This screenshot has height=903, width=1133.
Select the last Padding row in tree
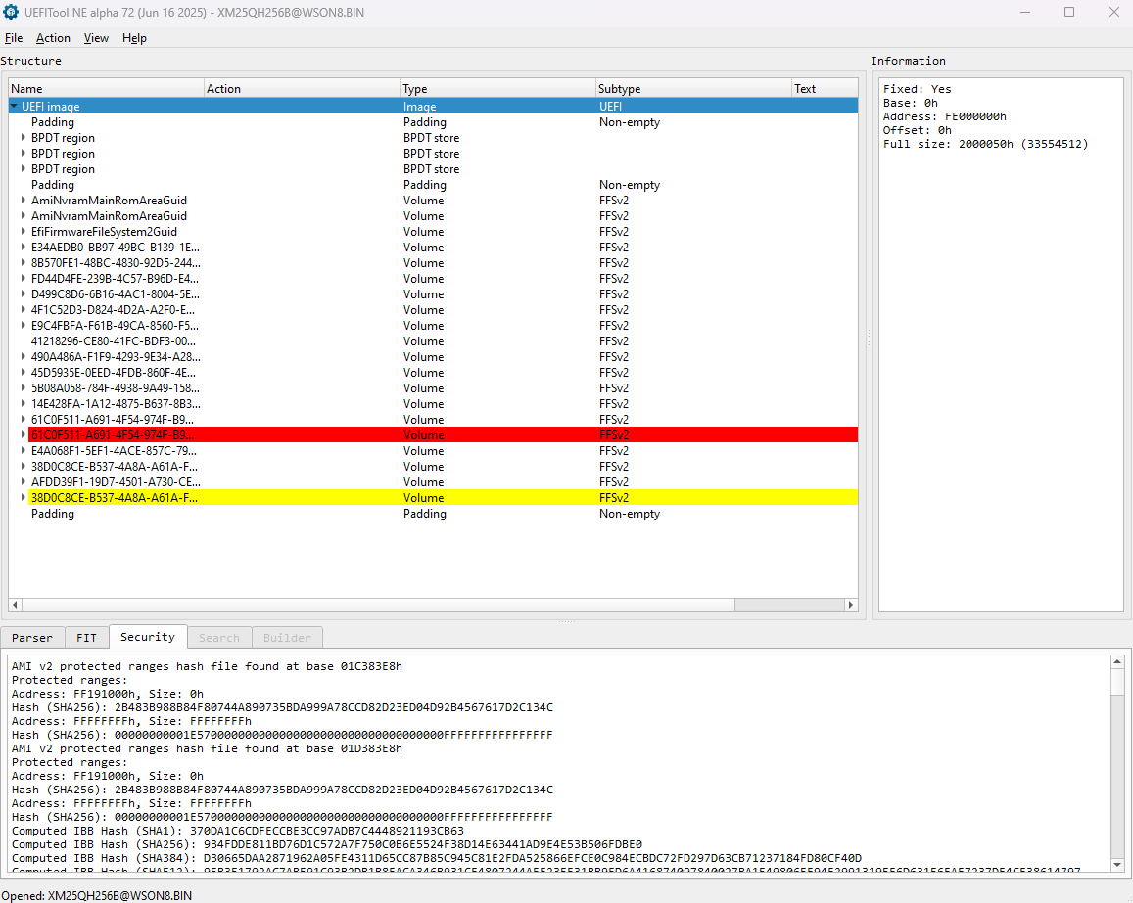point(433,514)
